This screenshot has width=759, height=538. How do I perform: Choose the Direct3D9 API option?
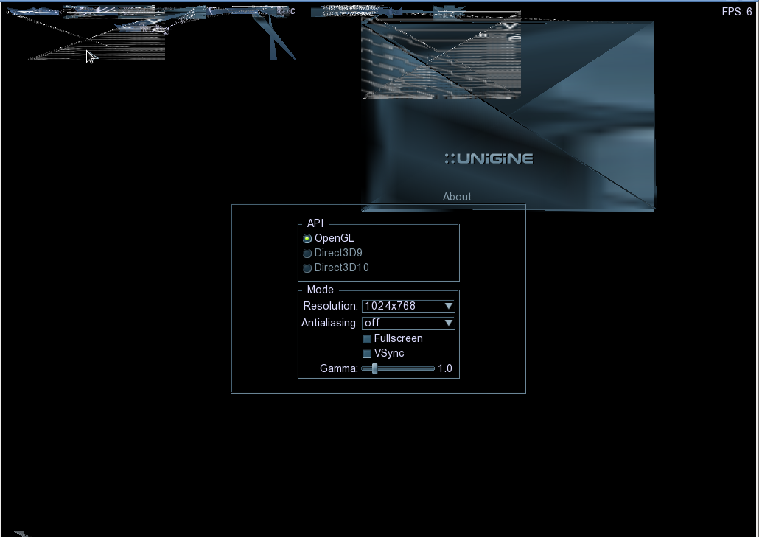pyautogui.click(x=307, y=254)
